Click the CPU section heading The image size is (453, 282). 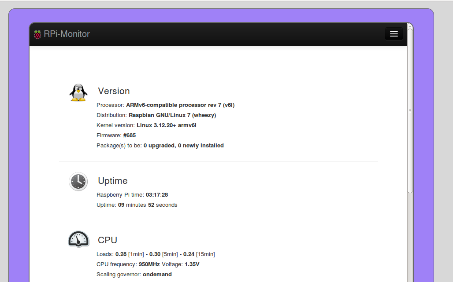108,240
